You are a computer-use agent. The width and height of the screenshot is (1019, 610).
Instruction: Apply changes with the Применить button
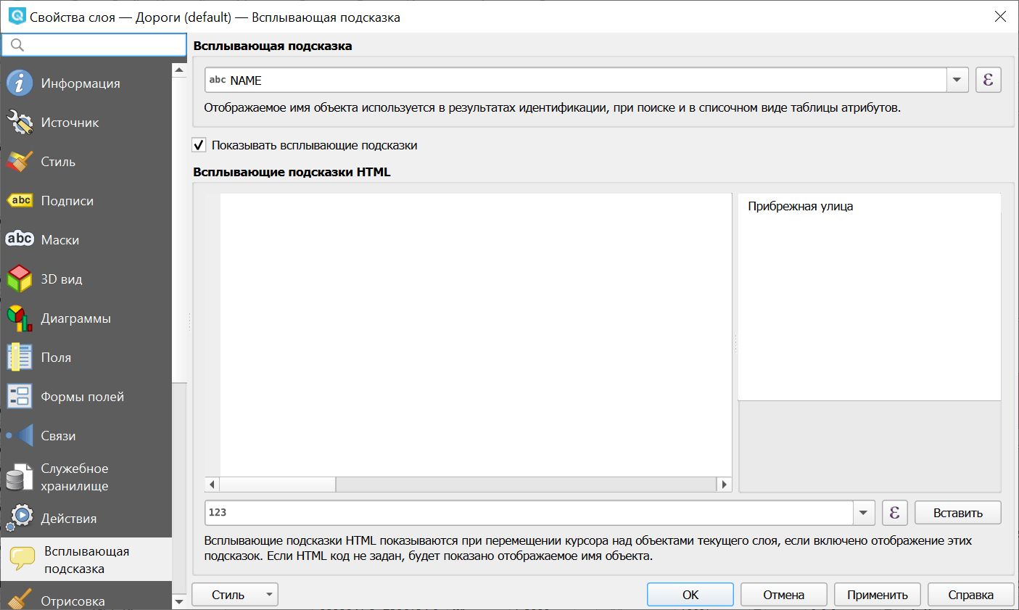point(877,594)
